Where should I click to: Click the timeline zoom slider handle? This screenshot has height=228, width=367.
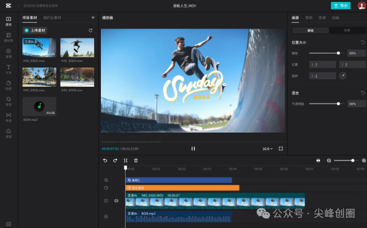click(x=353, y=160)
